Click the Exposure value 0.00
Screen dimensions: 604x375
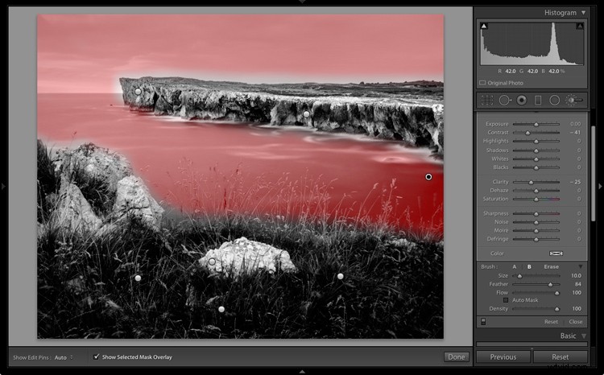click(576, 124)
